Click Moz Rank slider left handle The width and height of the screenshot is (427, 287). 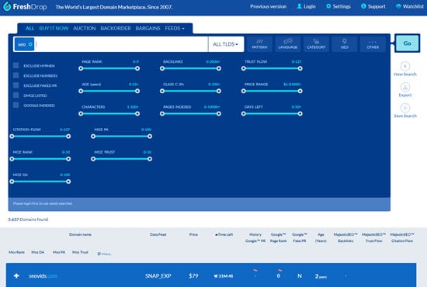[12, 159]
